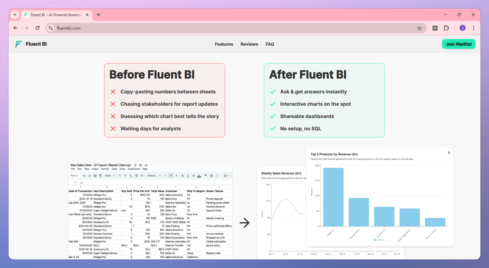Go forward in browser history
The height and width of the screenshot is (268, 489).
click(x=26, y=28)
